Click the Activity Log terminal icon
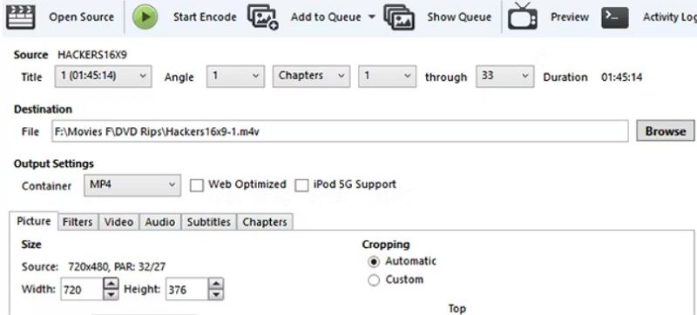Screen dimensions: 697x315 point(615,17)
